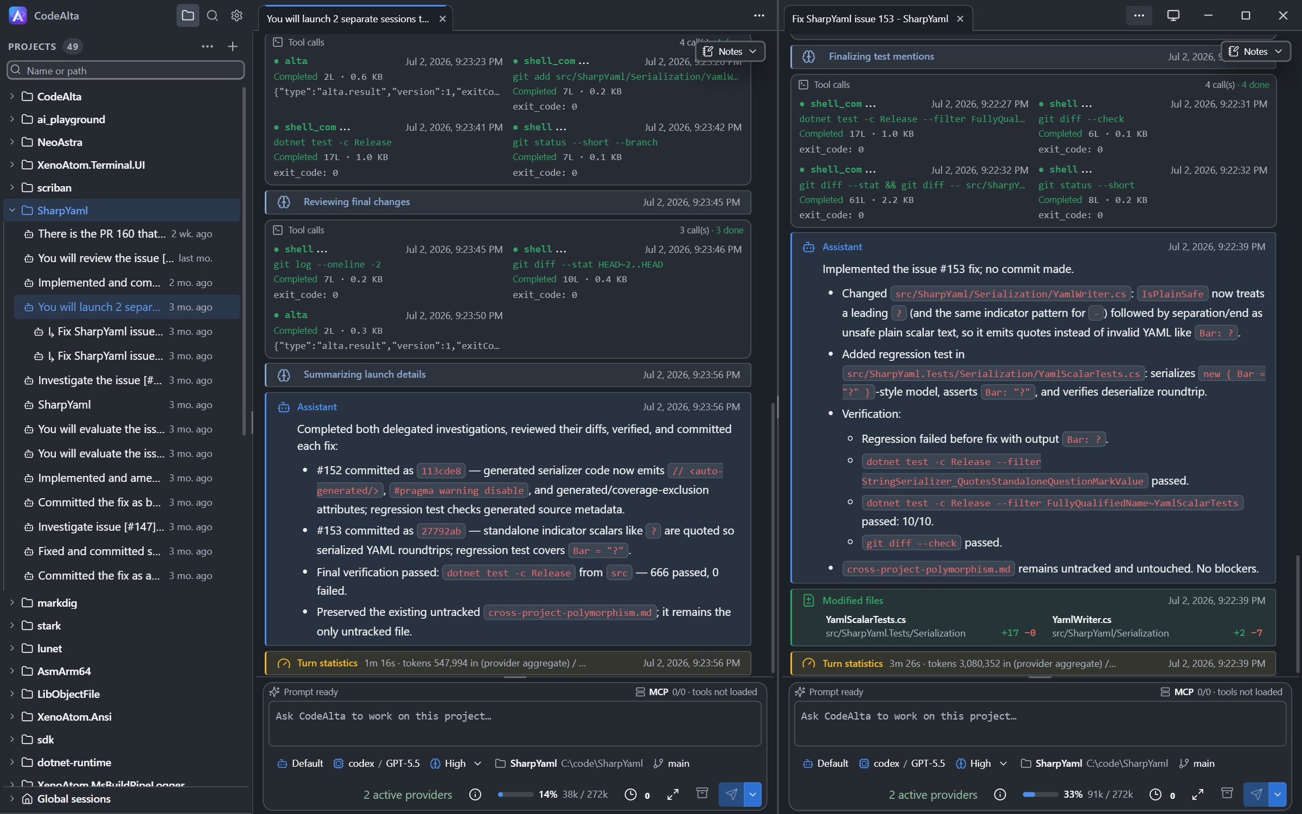Click the clock queue icon in left footer
The width and height of the screenshot is (1302, 814).
tap(630, 794)
